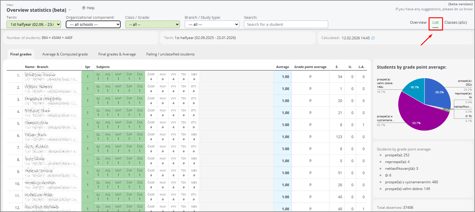
Task: Select the Final grades & Average tab
Action: [x=117, y=54]
